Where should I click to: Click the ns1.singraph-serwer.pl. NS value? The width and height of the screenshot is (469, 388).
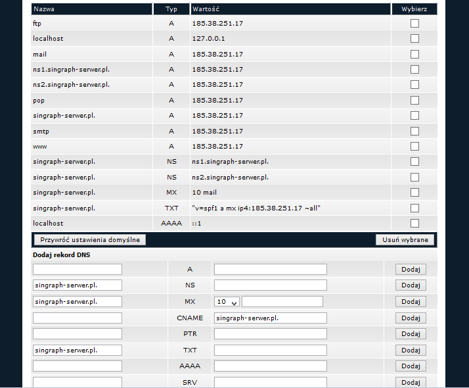coord(231,162)
